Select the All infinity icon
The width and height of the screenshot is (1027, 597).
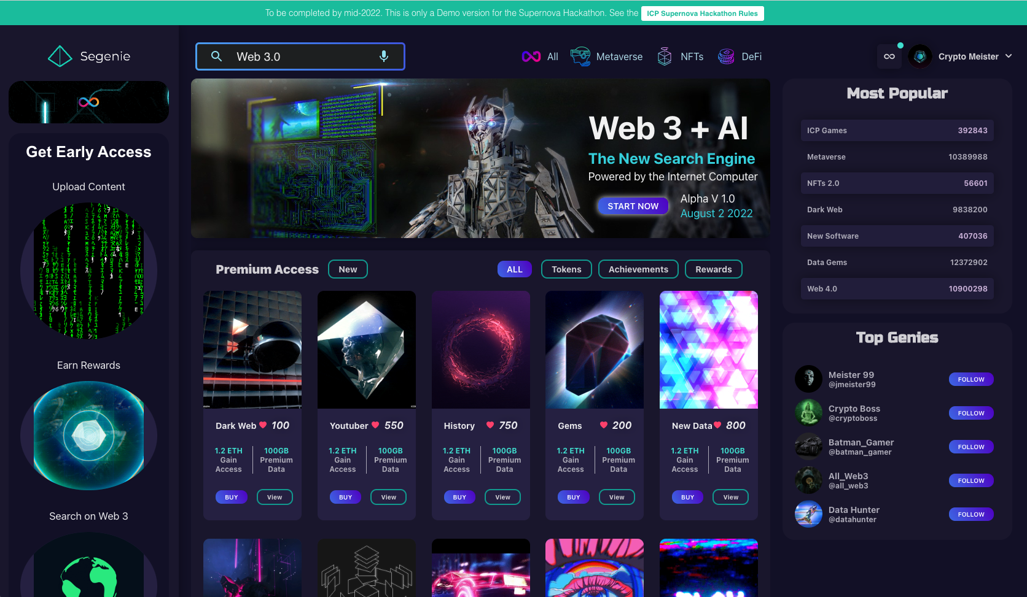tap(531, 56)
